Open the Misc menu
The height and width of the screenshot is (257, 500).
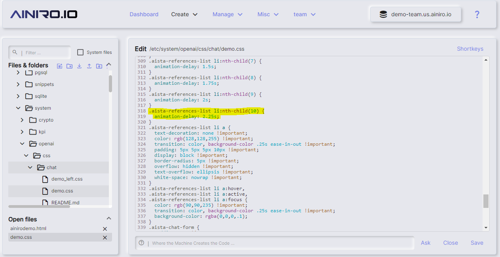pyautogui.click(x=268, y=14)
